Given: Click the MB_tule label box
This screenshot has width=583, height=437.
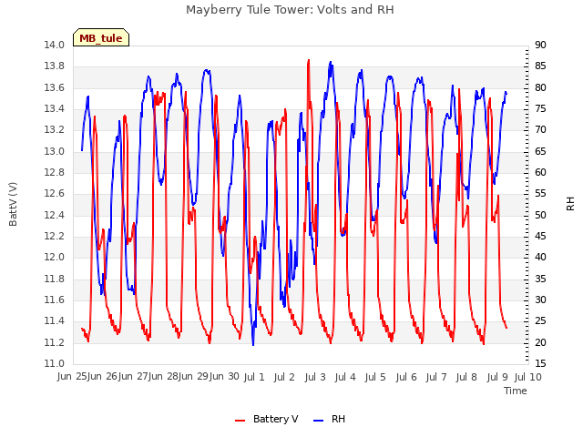Looking at the screenshot, I should 101,37.
